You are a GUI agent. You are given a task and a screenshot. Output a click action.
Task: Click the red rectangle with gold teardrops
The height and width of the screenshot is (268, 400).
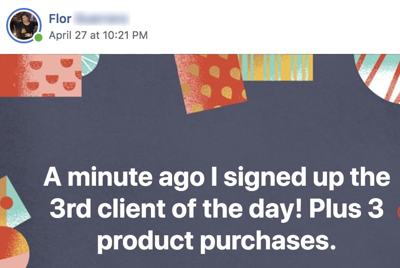[211, 84]
